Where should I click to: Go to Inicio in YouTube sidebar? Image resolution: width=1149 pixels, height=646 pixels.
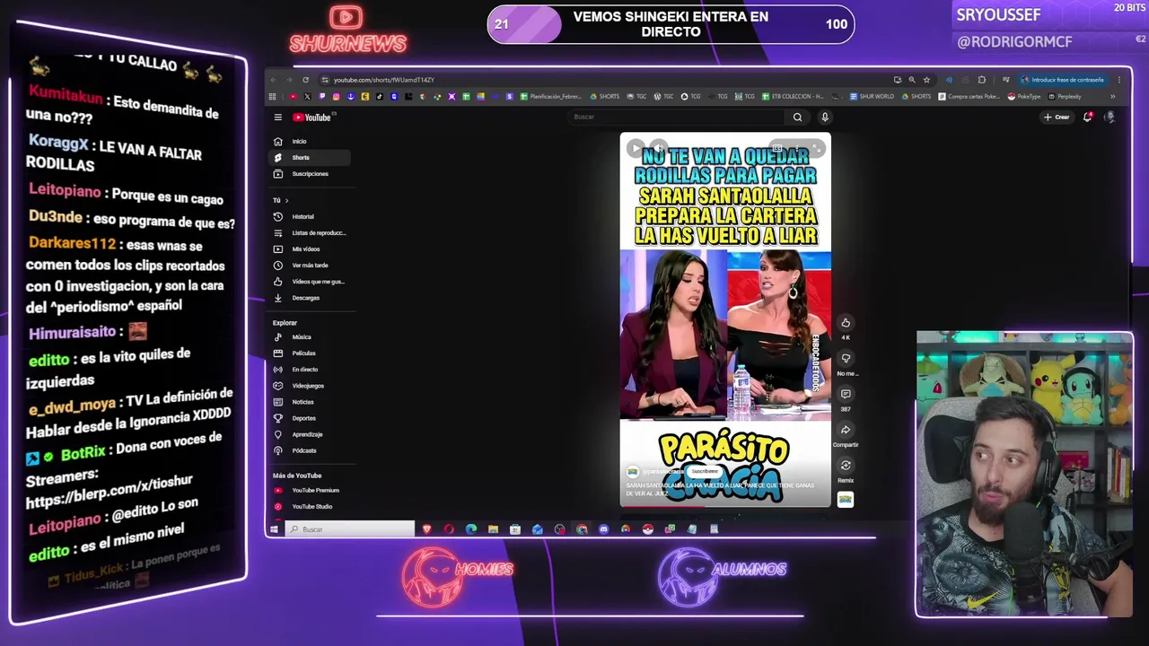[311, 141]
